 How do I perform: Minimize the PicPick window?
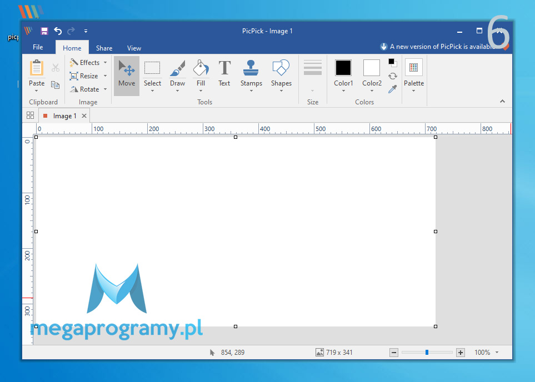pos(459,32)
